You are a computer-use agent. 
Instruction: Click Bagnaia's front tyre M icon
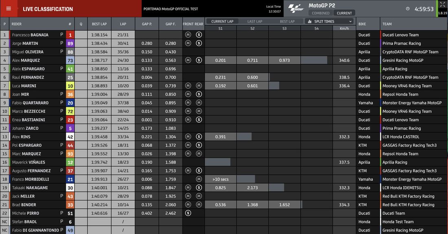pos(188,35)
